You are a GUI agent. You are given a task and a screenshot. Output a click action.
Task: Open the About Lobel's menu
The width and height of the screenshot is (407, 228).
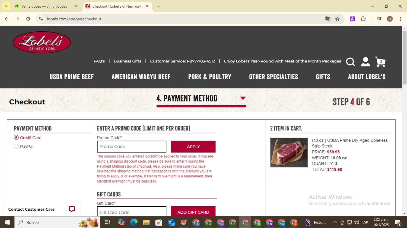[x=367, y=77]
